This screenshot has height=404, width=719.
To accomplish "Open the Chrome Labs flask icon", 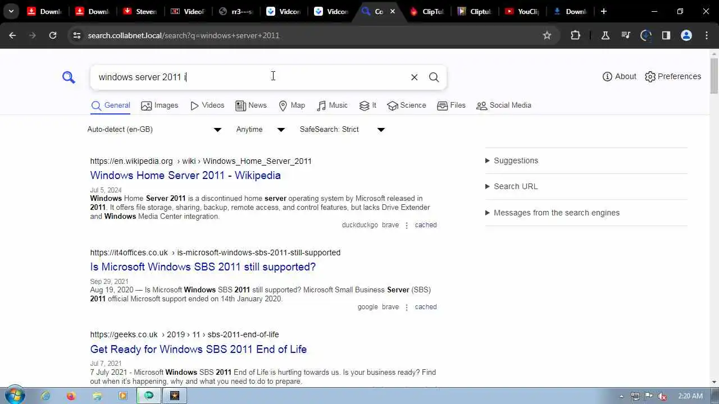I will tap(606, 35).
